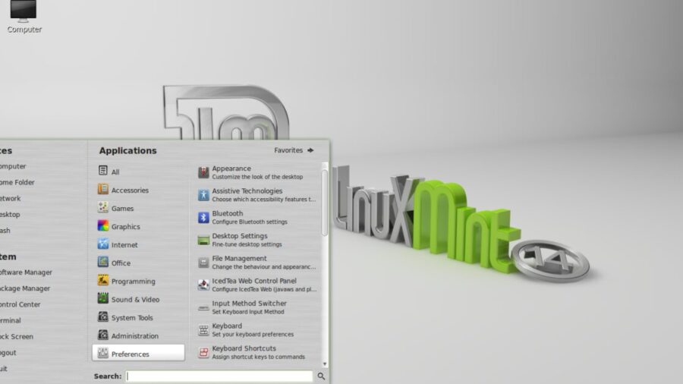The width and height of the screenshot is (683, 384).
Task: Open the Programming category icon
Action: (102, 280)
